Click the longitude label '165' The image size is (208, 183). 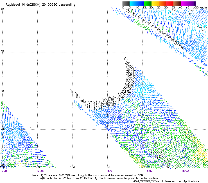point(107,167)
